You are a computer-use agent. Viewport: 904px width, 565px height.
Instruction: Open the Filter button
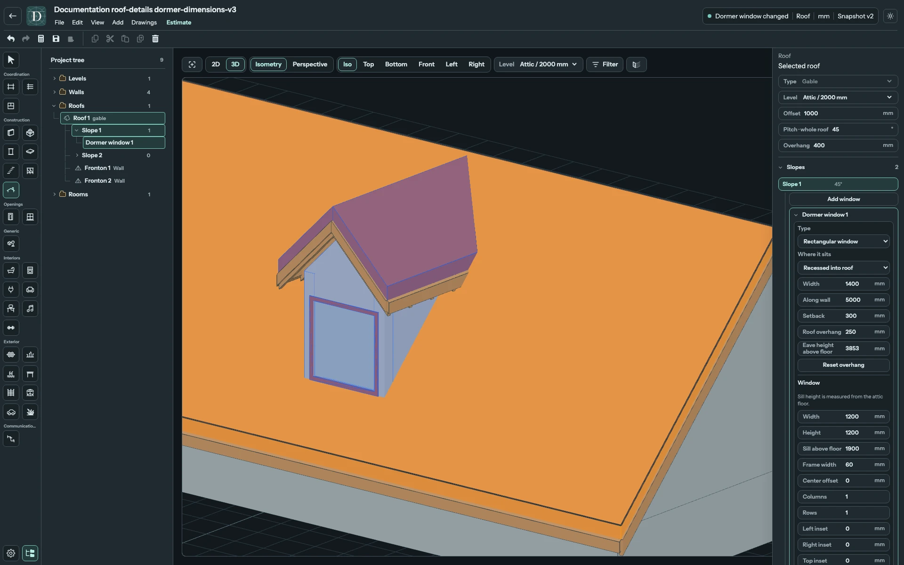point(605,65)
